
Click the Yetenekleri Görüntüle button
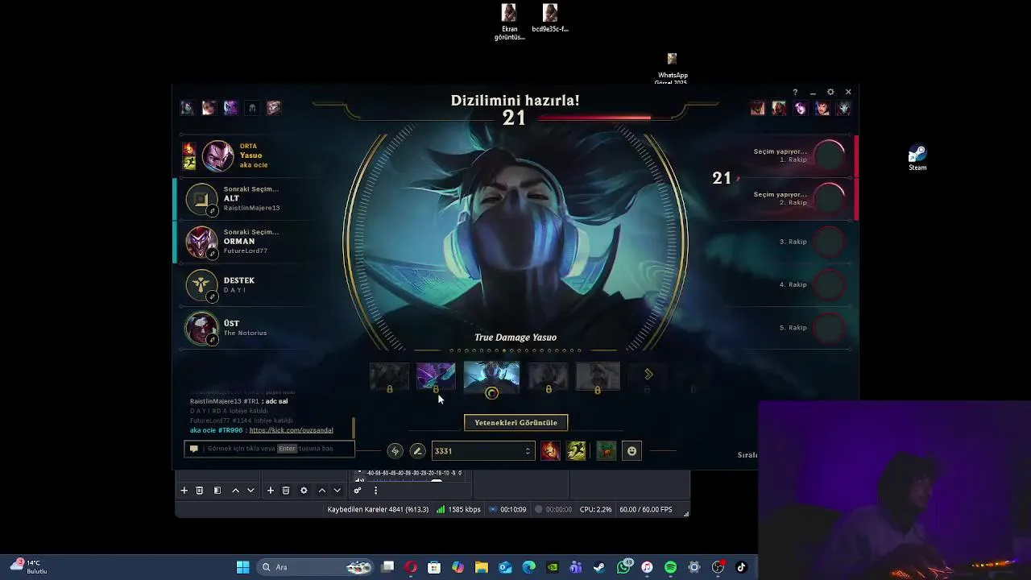515,422
